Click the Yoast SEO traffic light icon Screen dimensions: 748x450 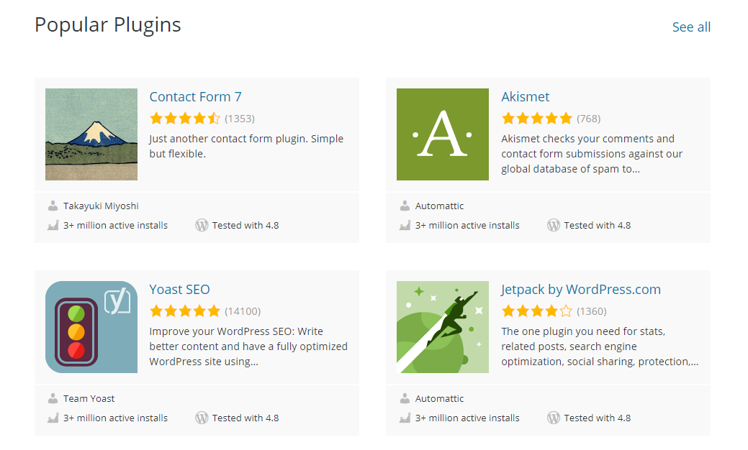click(91, 327)
